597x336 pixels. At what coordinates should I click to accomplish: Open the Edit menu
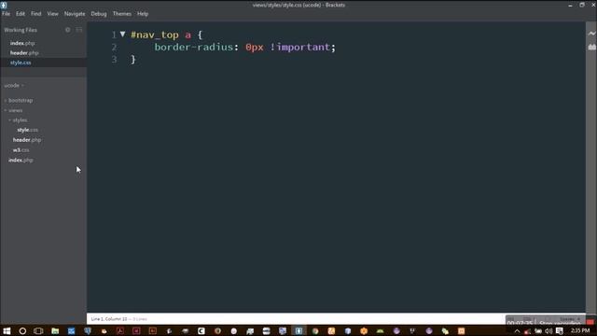(x=21, y=14)
